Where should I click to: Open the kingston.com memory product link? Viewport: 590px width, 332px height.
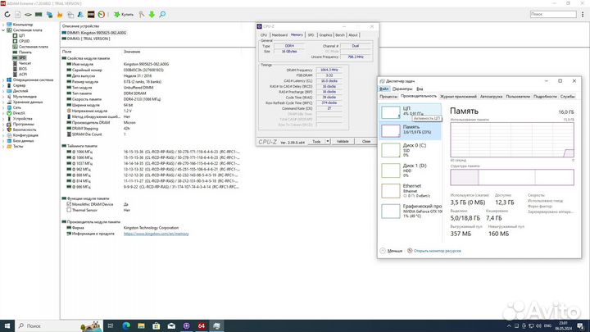(x=157, y=234)
